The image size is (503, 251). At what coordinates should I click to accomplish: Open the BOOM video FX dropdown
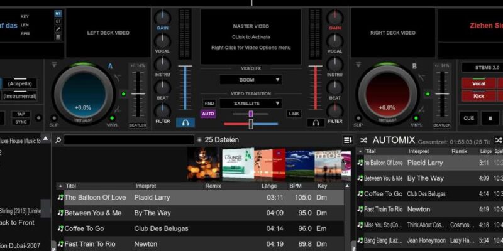tap(250, 80)
